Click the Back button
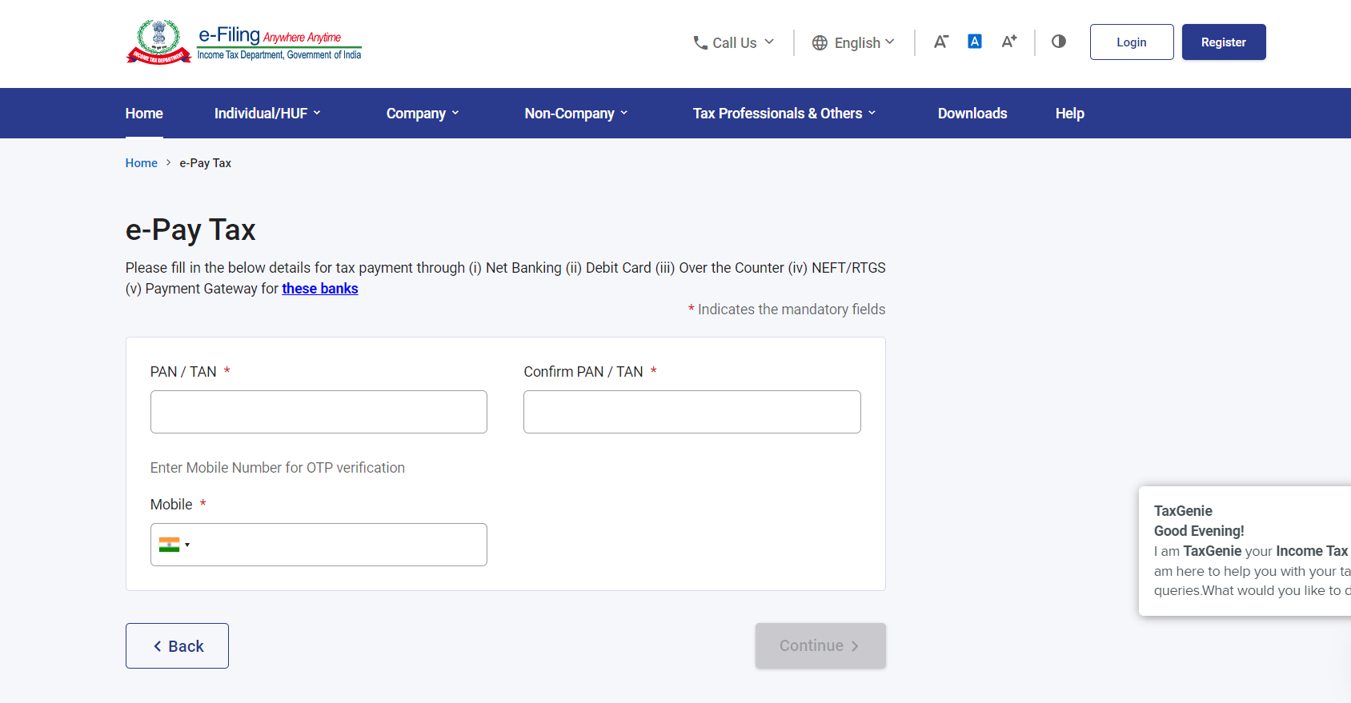This screenshot has height=703, width=1351. pyautogui.click(x=177, y=646)
